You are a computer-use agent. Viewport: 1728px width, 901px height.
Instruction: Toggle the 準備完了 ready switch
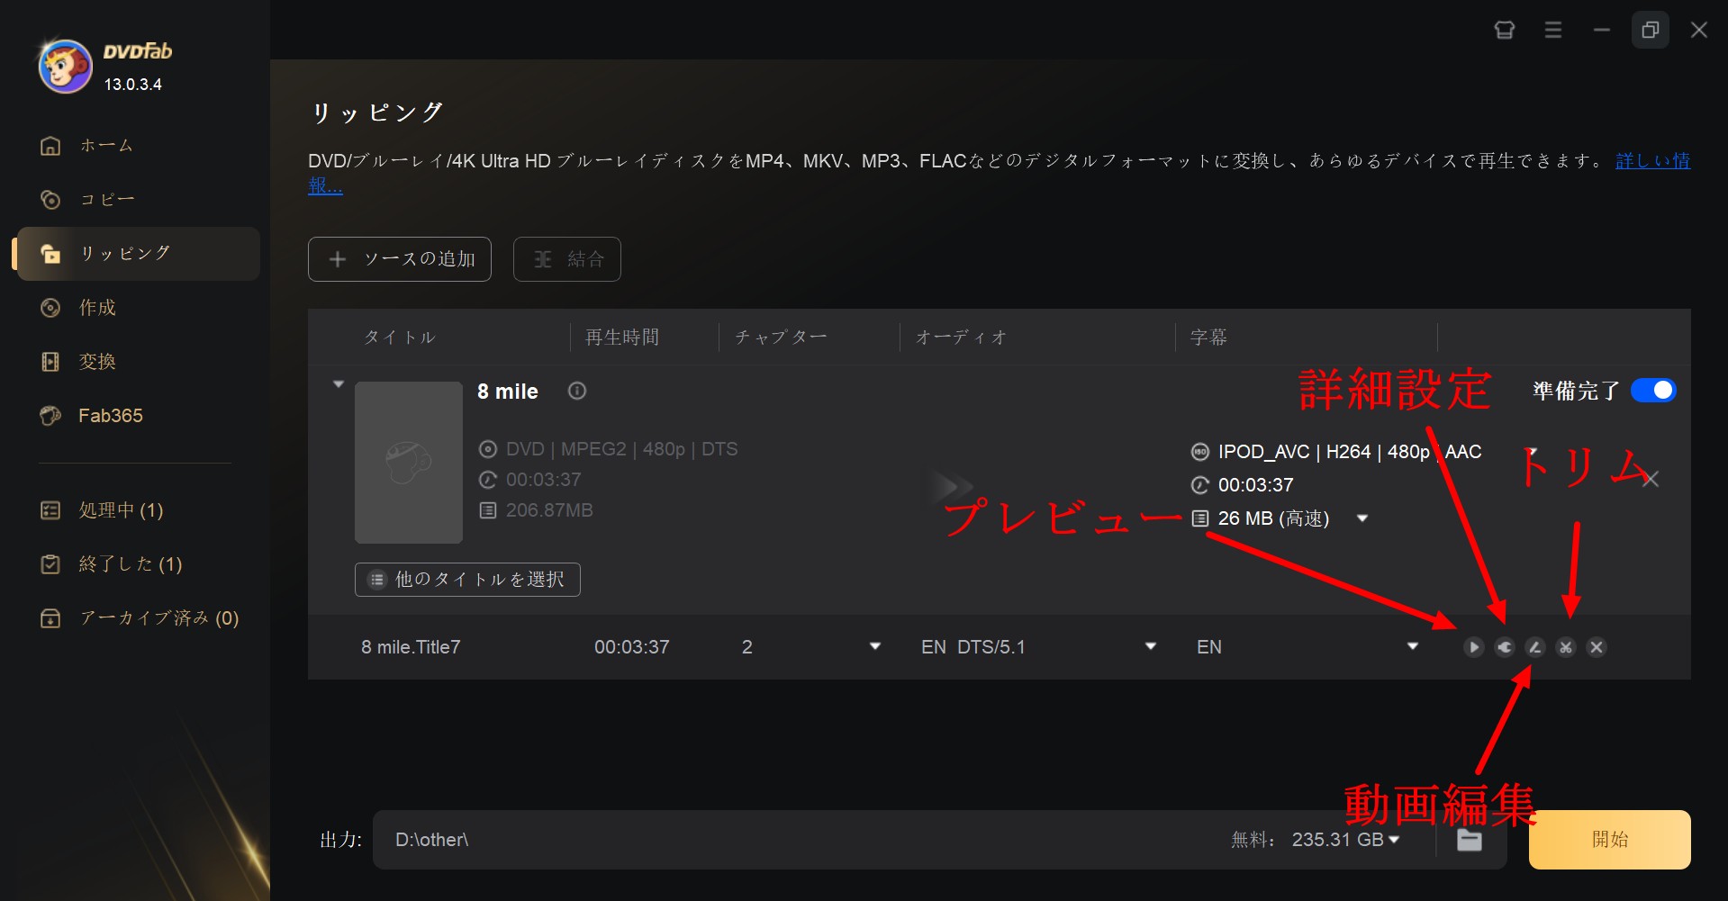point(1653,391)
